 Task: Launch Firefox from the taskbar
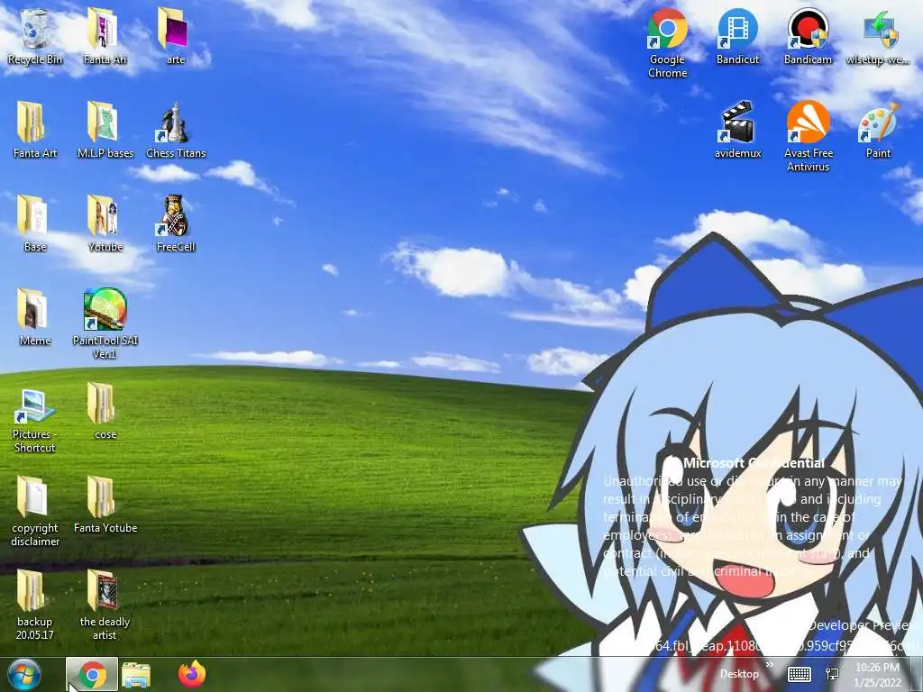tap(192, 674)
